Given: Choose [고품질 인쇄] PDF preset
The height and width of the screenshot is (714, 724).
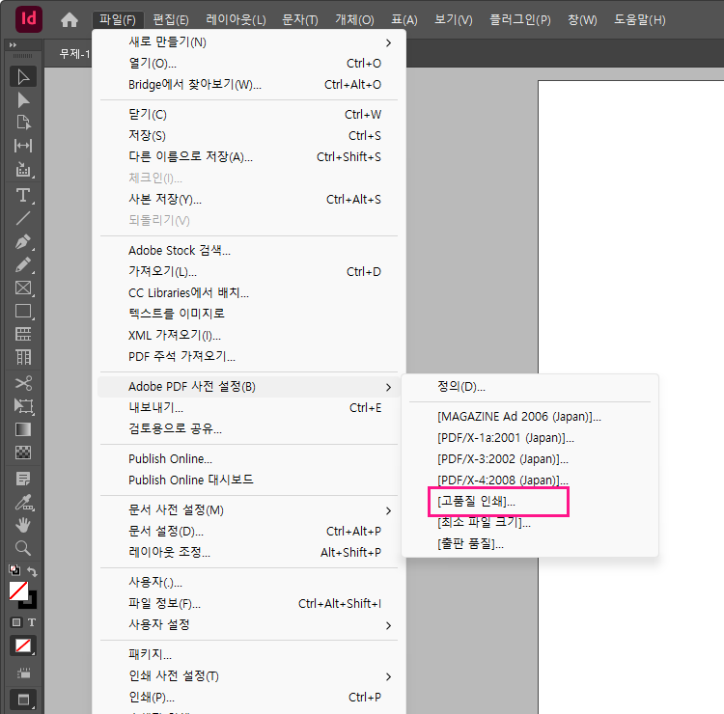Looking at the screenshot, I should [x=477, y=502].
